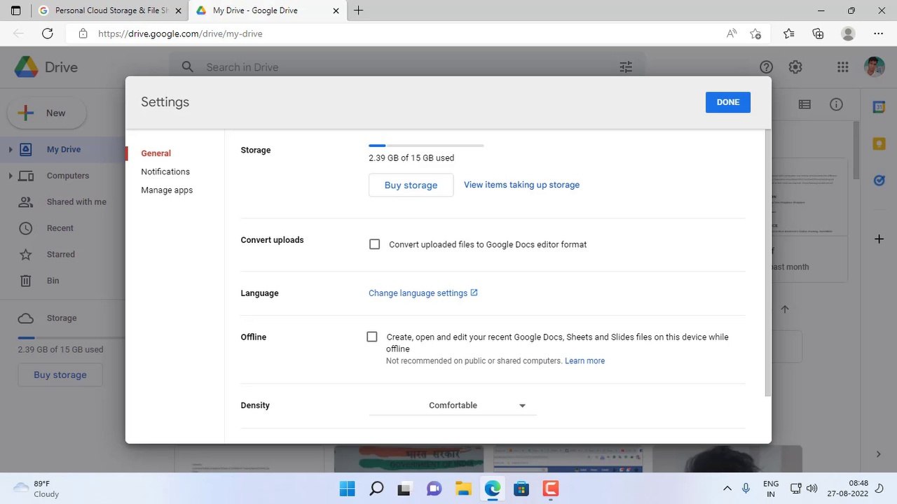897x504 pixels.
Task: Show file details info icon
Action: click(836, 104)
